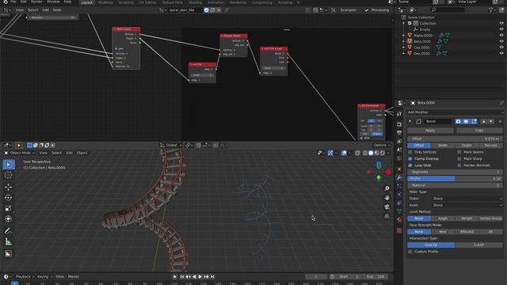Move Bevel modifier down arrow
This screenshot has width=507, height=285.
[491, 121]
